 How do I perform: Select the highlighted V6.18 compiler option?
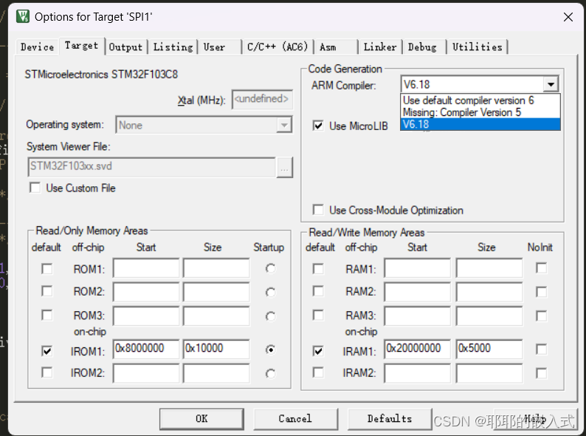click(480, 124)
